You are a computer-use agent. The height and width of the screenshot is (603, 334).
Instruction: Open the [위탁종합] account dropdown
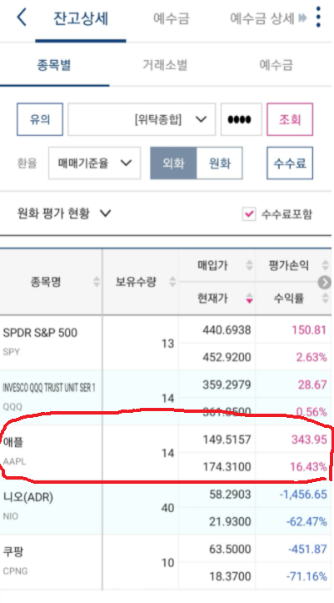click(142, 119)
